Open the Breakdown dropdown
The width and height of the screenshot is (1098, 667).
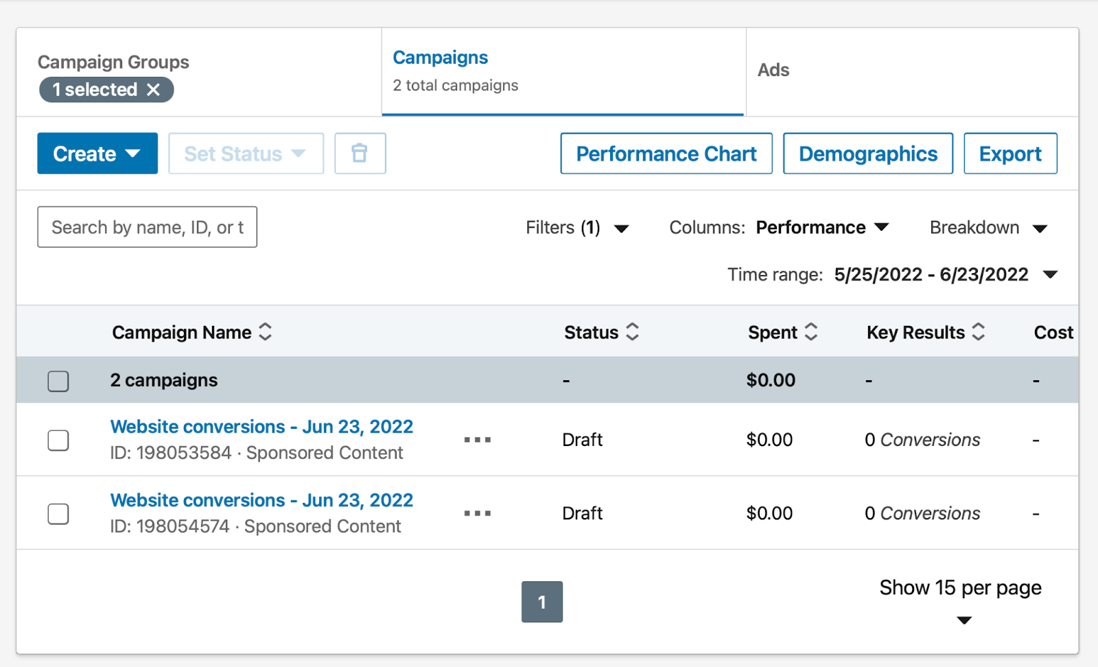(x=988, y=227)
